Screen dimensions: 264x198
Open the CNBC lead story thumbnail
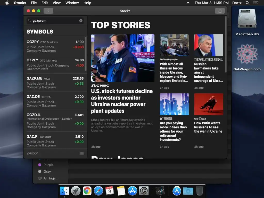point(123,58)
